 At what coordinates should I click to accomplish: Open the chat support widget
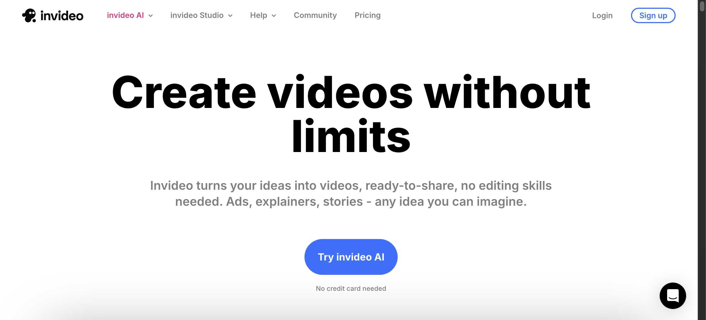[673, 295]
